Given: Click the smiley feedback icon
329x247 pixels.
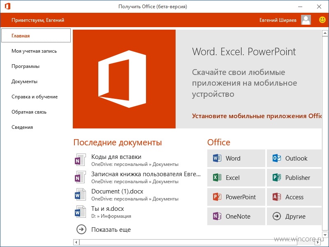Looking at the screenshot, I should (x=322, y=20).
